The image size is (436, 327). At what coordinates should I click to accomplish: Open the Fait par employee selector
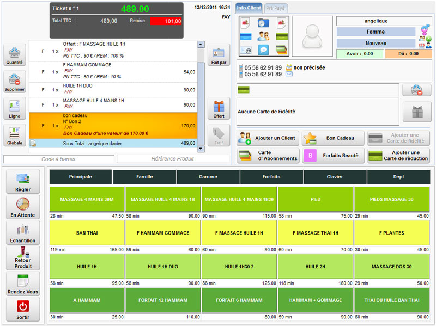[x=219, y=55]
